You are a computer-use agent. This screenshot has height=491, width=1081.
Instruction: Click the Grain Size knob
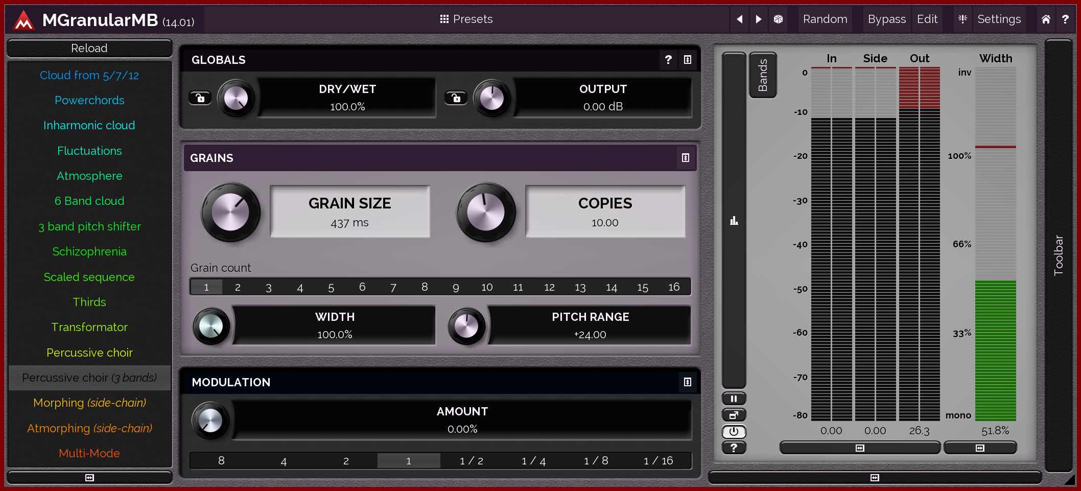[x=230, y=212]
